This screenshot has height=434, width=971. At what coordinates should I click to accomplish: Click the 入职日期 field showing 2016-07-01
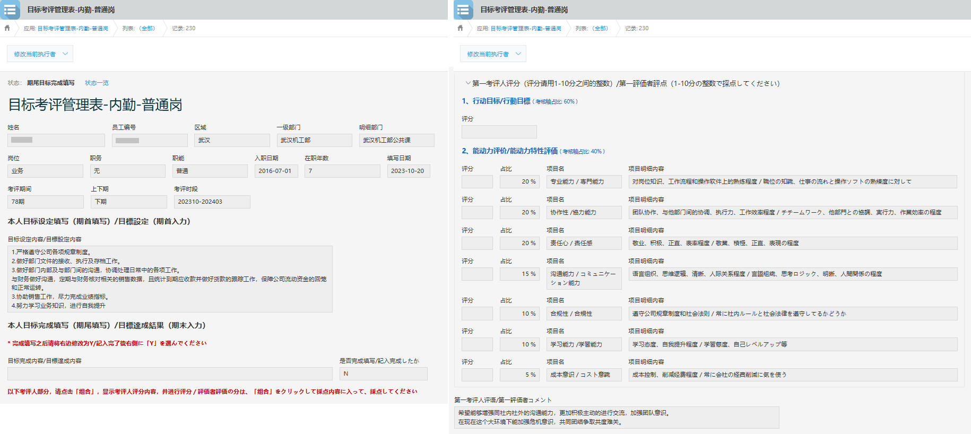pyautogui.click(x=276, y=171)
